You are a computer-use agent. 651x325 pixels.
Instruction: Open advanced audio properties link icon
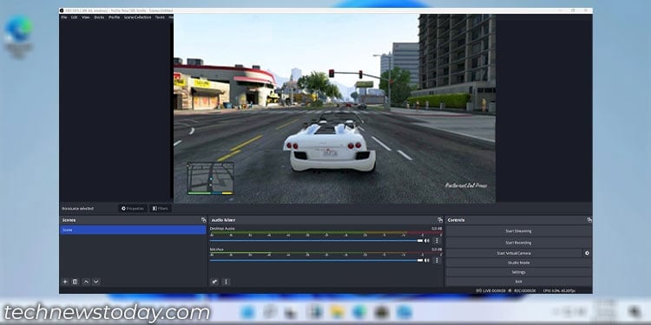(214, 282)
